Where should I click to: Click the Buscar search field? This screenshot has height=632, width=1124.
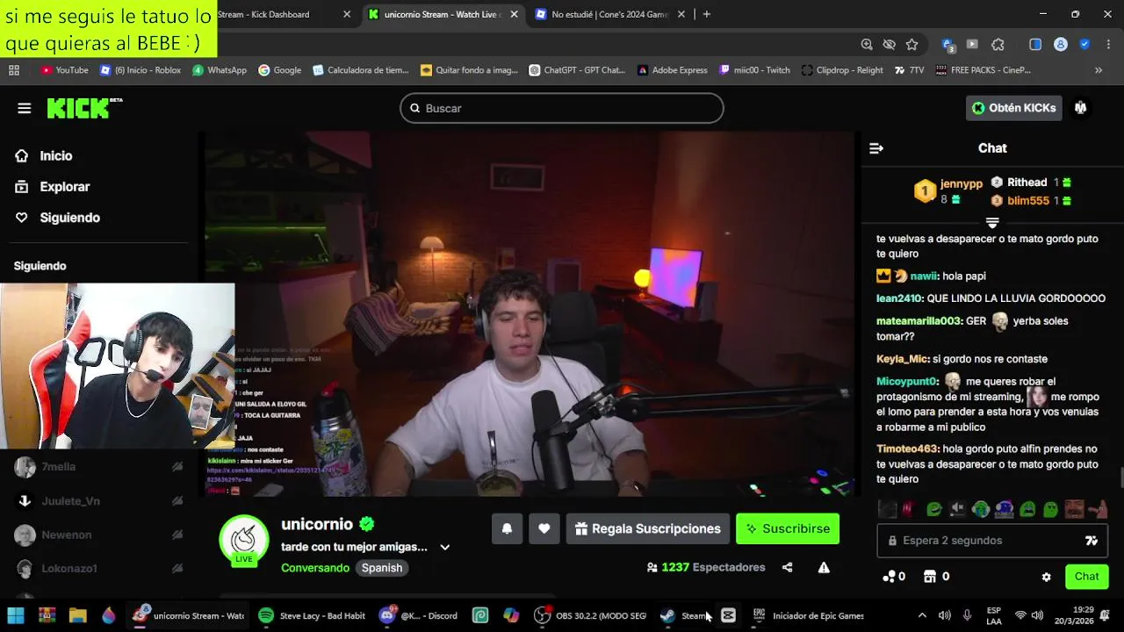coord(562,108)
